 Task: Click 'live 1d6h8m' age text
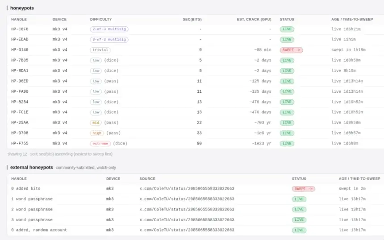(345, 143)
